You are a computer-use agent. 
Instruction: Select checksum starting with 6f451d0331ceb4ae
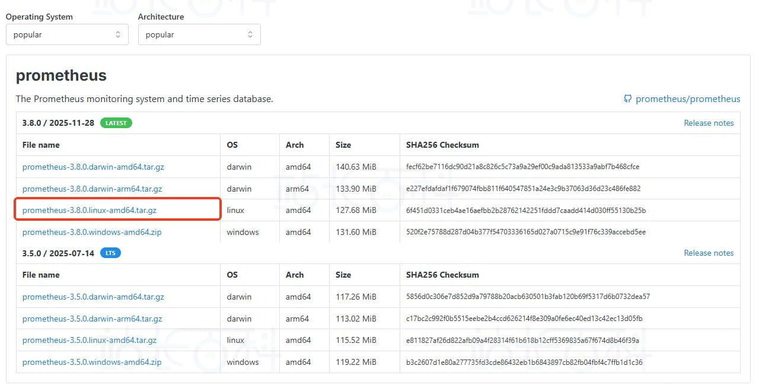[x=526, y=210]
